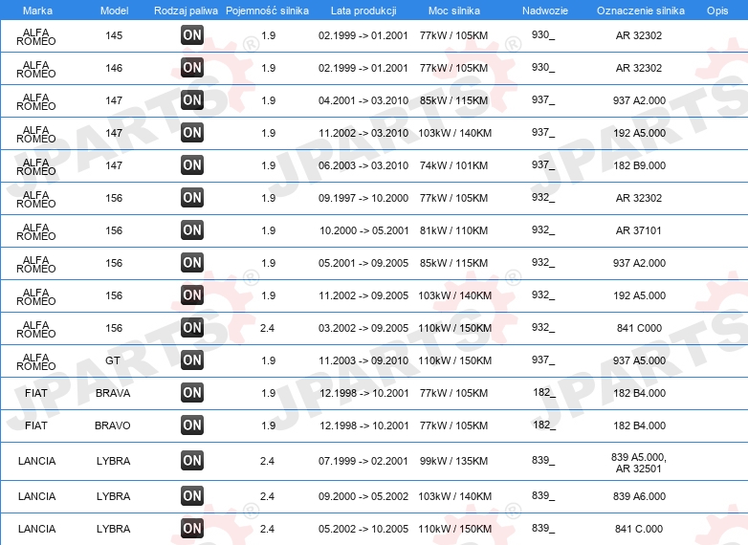Click ON badge in the 147 85kW row

pyautogui.click(x=192, y=100)
